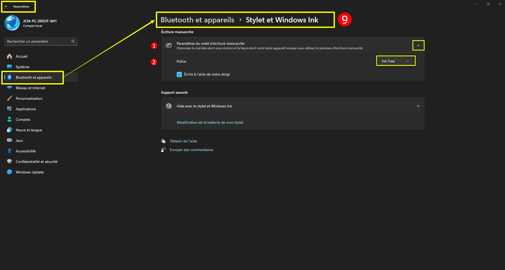The image size is (505, 270).
Task: Open Heure et langue settings
Action: (41, 130)
